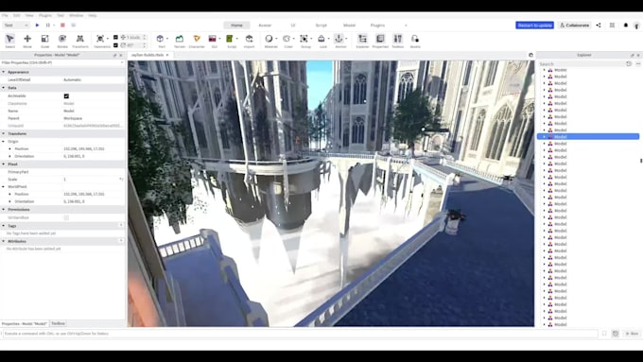
Task: Select the Select tool
Action: click(9, 41)
